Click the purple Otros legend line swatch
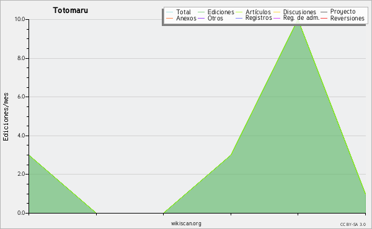 [x=201, y=19]
